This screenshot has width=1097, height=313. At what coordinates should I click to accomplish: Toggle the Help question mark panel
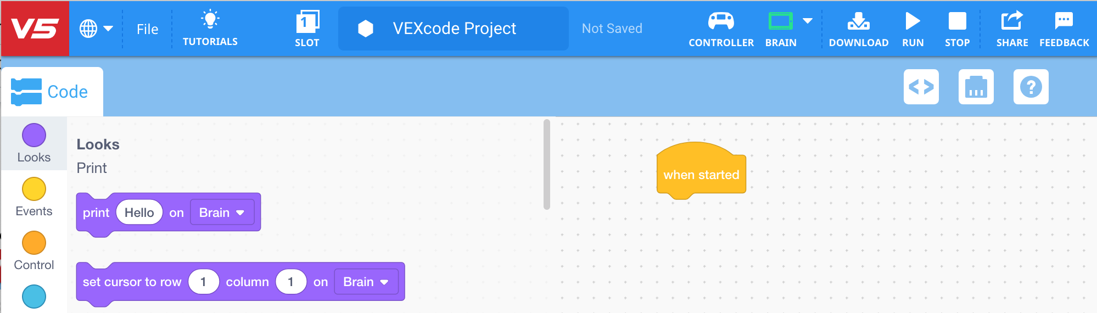pos(1031,87)
